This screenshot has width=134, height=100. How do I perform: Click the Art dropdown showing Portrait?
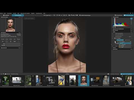[x=125, y=42]
